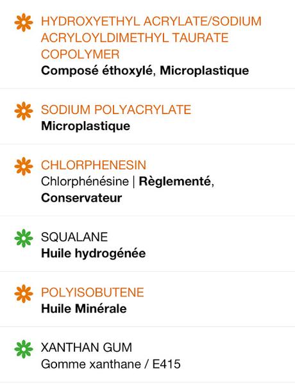Screen dimensions: 295x384
Task: Tap the orange flower icon beside Hydroxyethyl Acrylate copolymer
Action: tap(24, 22)
